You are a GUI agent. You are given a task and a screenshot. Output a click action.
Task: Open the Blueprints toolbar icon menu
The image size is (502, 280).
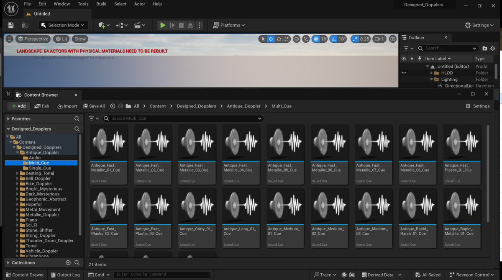[121, 25]
